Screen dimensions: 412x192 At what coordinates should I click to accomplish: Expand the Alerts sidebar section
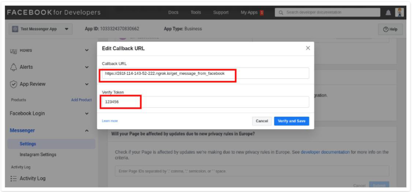pos(87,67)
